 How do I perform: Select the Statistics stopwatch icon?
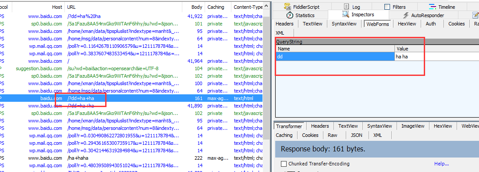290,15
